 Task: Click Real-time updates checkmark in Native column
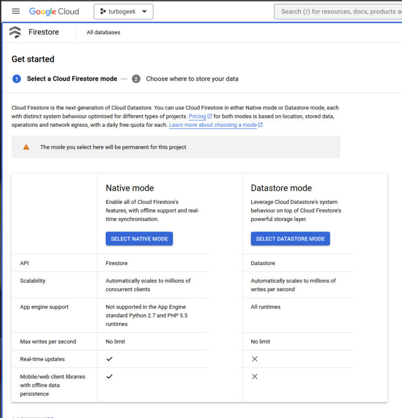click(x=109, y=359)
